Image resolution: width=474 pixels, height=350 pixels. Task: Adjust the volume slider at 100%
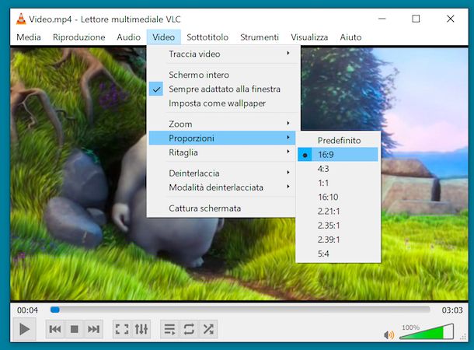427,331
